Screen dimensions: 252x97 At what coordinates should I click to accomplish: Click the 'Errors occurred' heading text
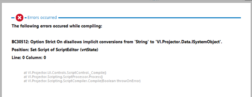42,17
